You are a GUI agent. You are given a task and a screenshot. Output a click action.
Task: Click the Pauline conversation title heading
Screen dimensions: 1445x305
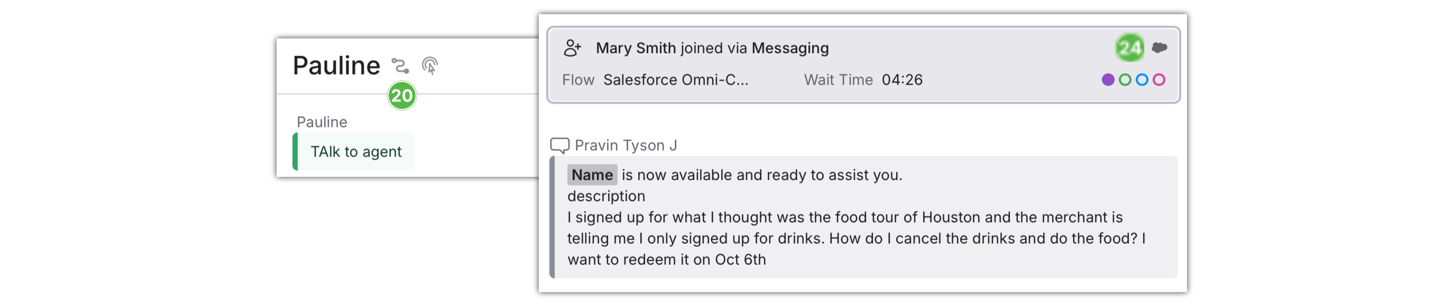(x=337, y=66)
